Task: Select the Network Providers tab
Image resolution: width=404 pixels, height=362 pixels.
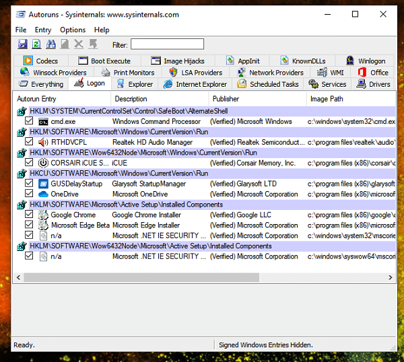Action: (270, 73)
